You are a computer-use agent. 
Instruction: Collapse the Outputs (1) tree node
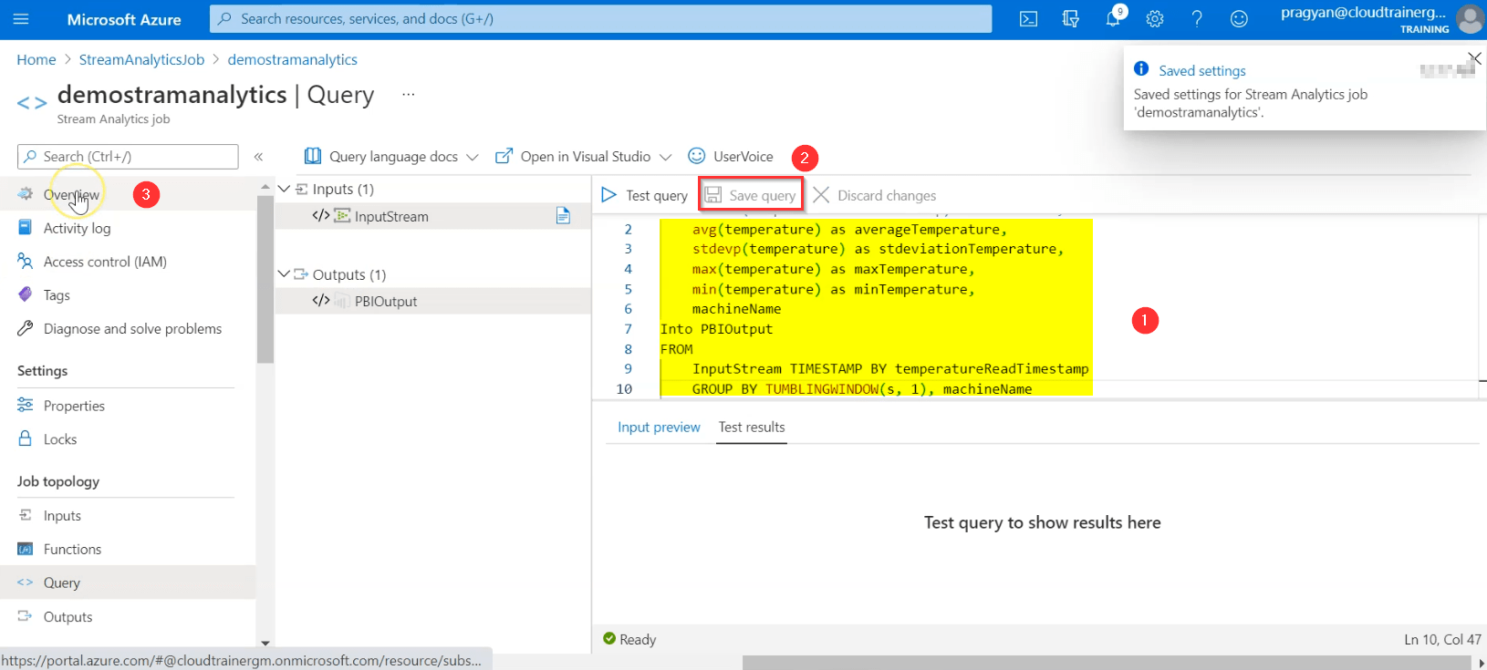pyautogui.click(x=284, y=274)
